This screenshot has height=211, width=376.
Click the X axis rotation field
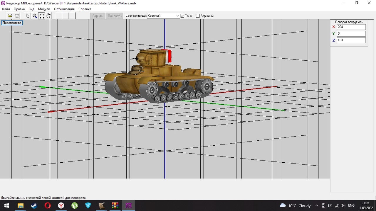click(351, 27)
